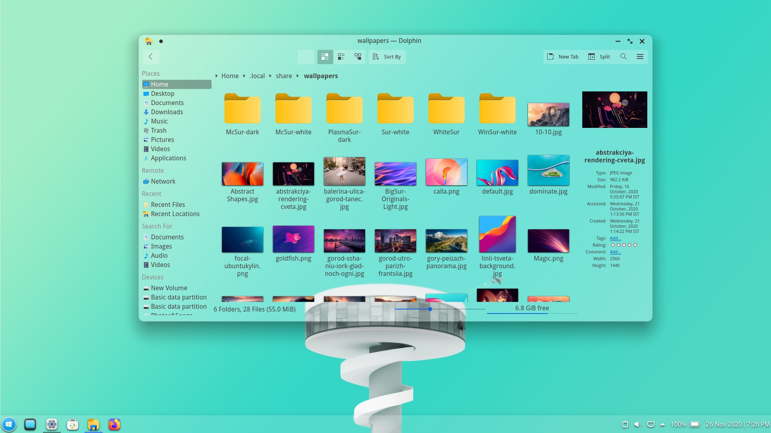Viewport: 771px width, 433px height.
Task: Select default.jpg thumbnail
Action: (498, 172)
